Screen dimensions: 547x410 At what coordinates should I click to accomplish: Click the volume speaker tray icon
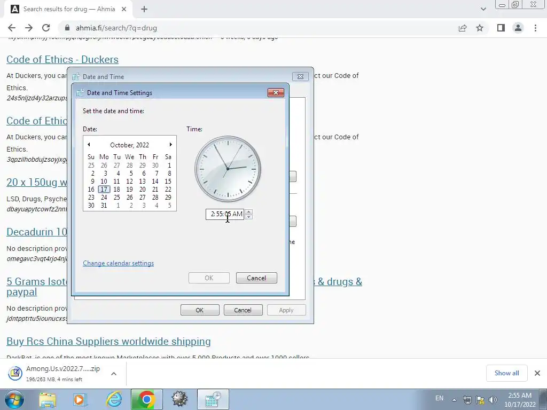click(493, 400)
